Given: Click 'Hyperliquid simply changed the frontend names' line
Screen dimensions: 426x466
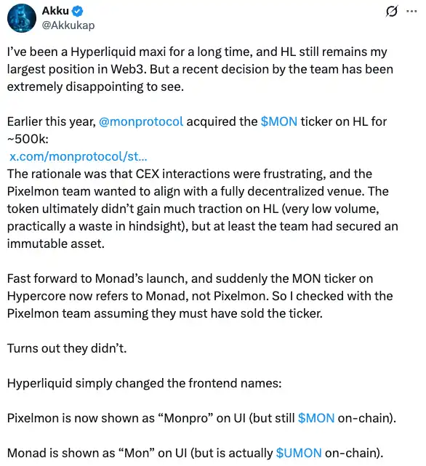Looking at the screenshot, I should tap(144, 383).
